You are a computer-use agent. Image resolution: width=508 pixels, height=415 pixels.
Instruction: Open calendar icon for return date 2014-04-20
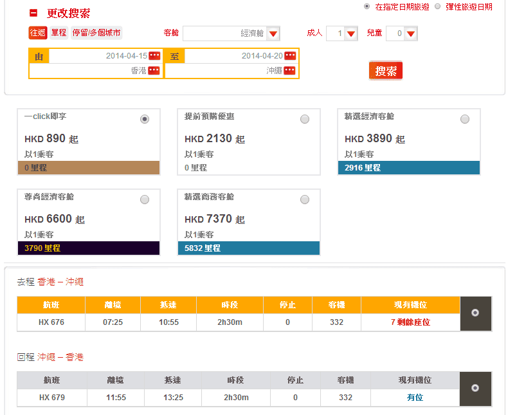pyautogui.click(x=290, y=56)
